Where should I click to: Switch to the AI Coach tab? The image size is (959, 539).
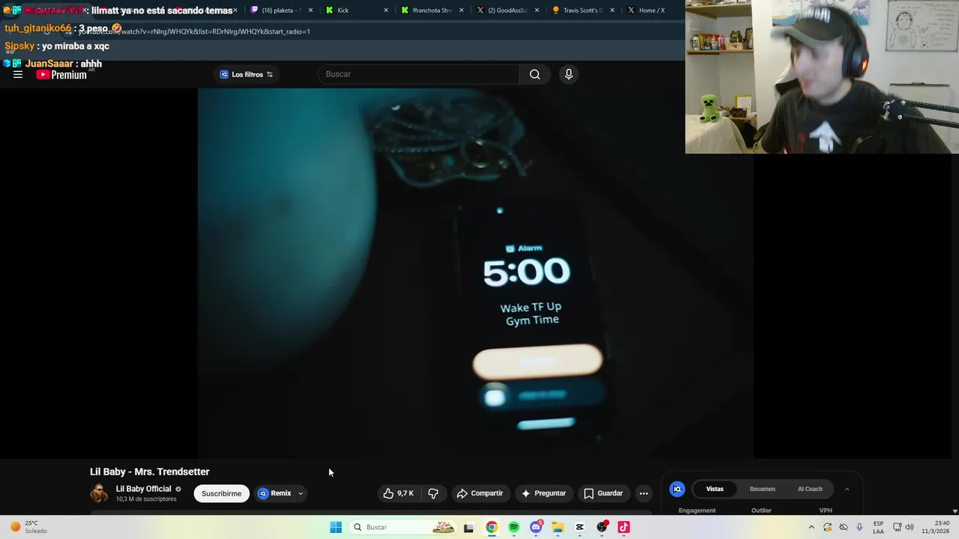[x=810, y=489]
